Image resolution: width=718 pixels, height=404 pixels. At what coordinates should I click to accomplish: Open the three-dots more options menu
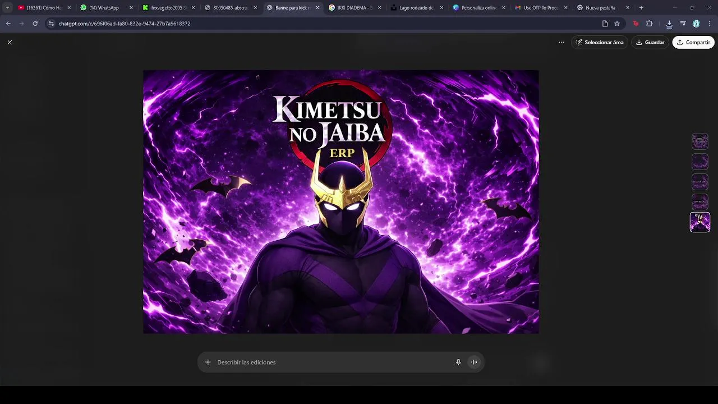coord(561,42)
